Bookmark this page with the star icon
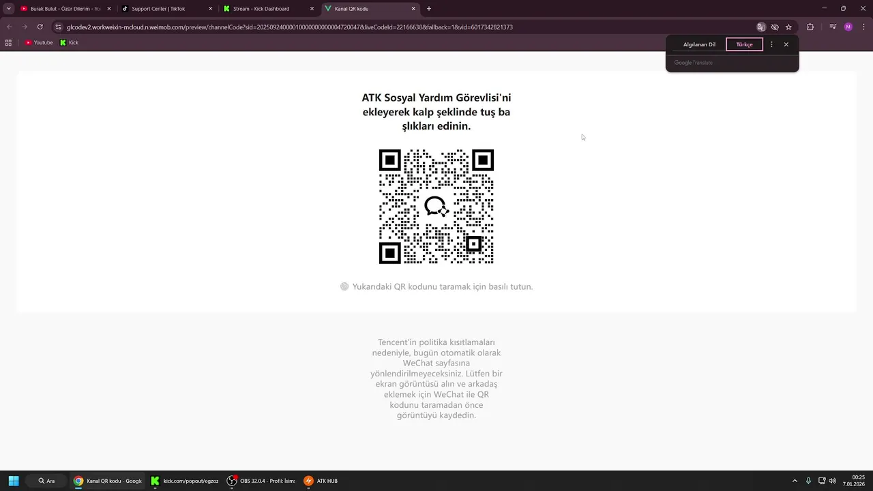 (788, 27)
